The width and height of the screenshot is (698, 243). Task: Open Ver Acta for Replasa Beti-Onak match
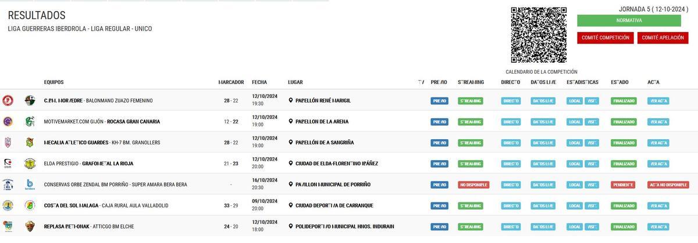click(x=658, y=227)
